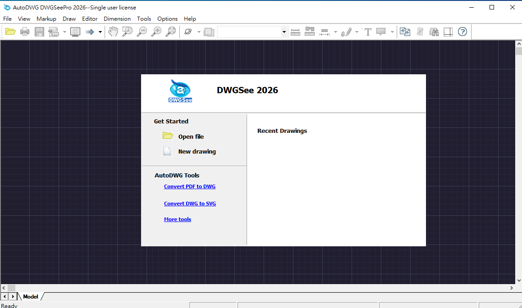Viewport: 522px width, 308px height.
Task: Click the compare drawings icon
Action: pyautogui.click(x=405, y=32)
